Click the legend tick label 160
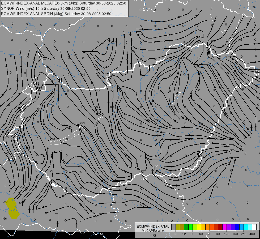Viewport: 260px width, 239px height. pyautogui.click(x=235, y=234)
